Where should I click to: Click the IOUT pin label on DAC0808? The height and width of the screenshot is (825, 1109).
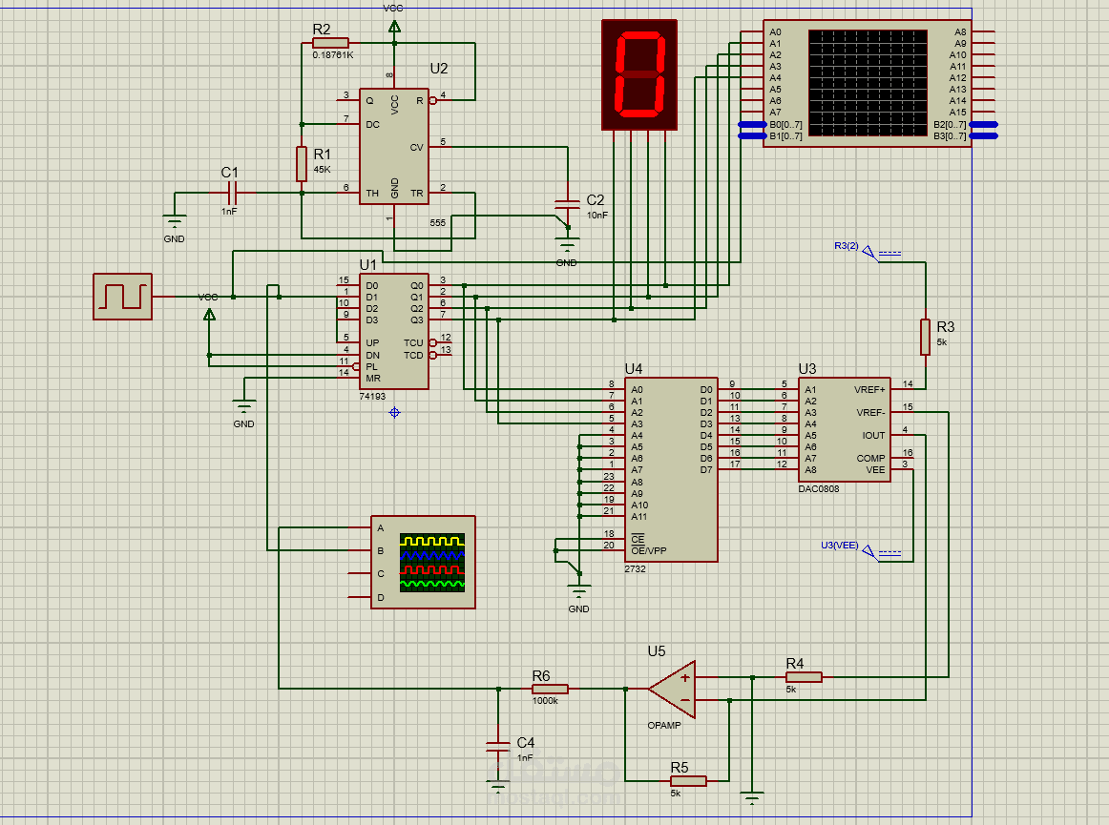(x=873, y=436)
